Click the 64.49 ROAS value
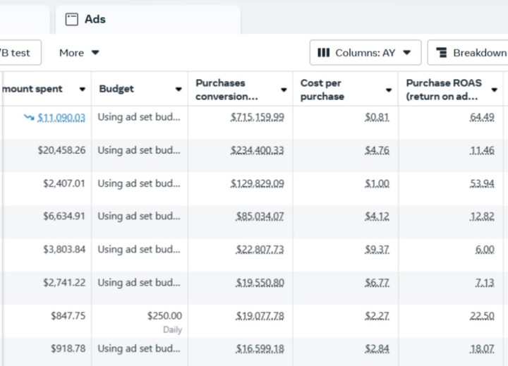 tap(482, 117)
